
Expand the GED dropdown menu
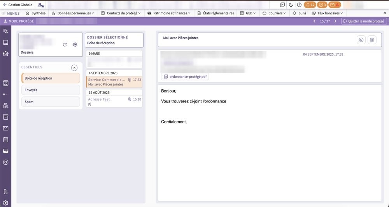coord(248,13)
